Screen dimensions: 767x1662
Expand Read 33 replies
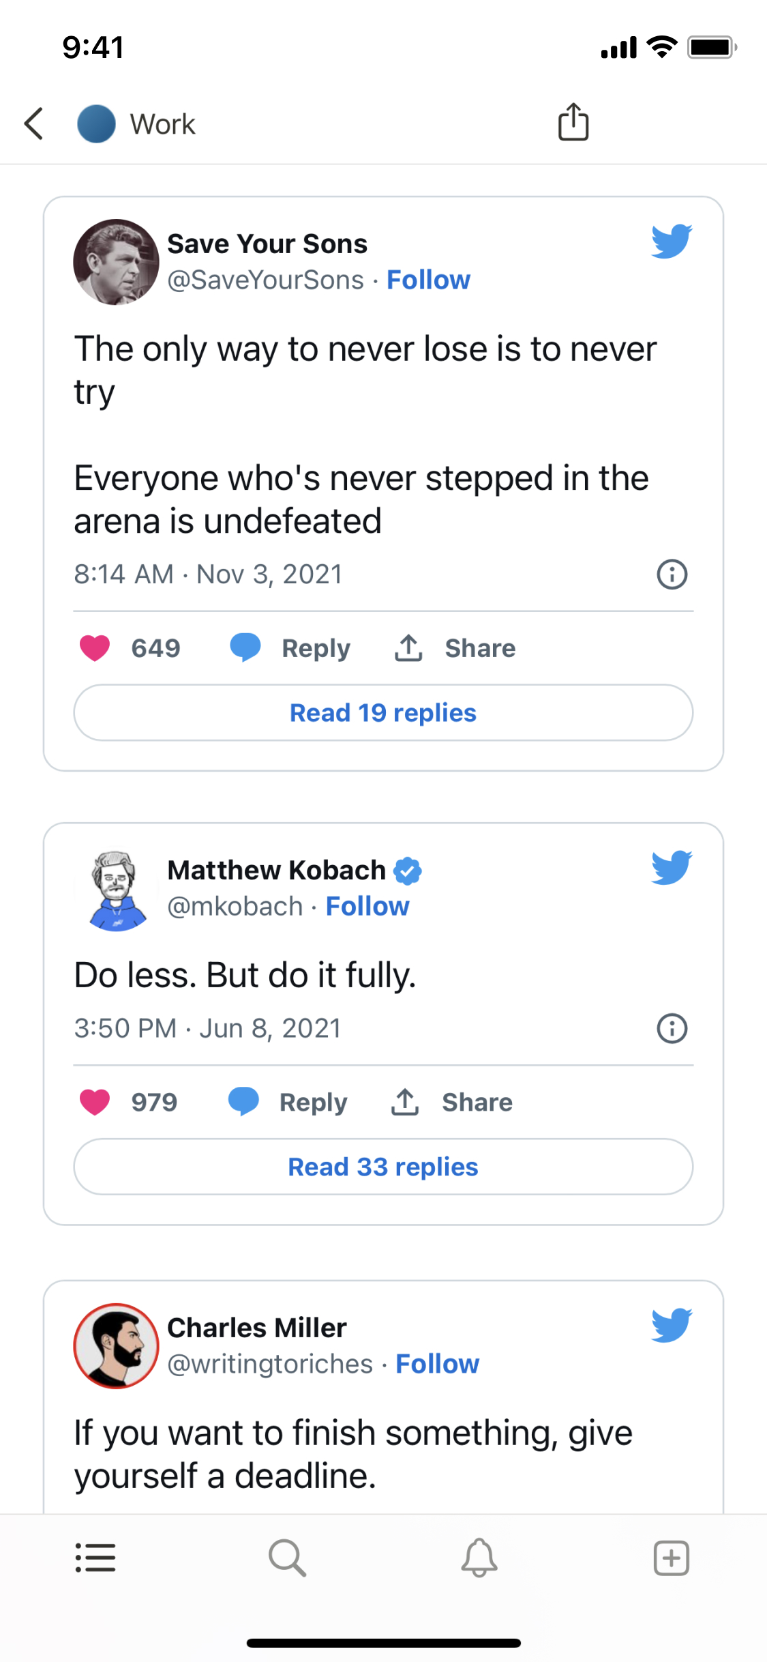pyautogui.click(x=383, y=1167)
